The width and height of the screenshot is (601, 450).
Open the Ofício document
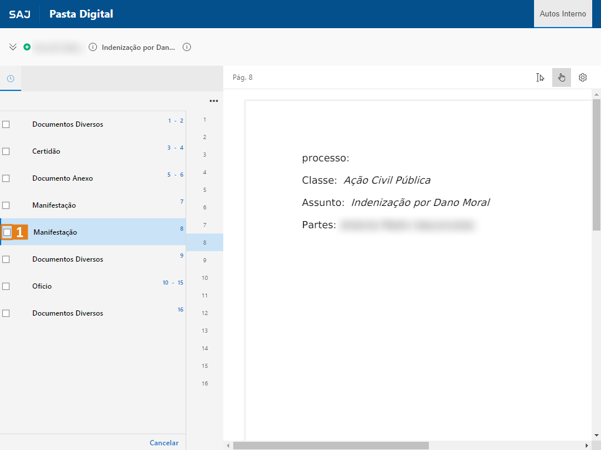click(93, 286)
